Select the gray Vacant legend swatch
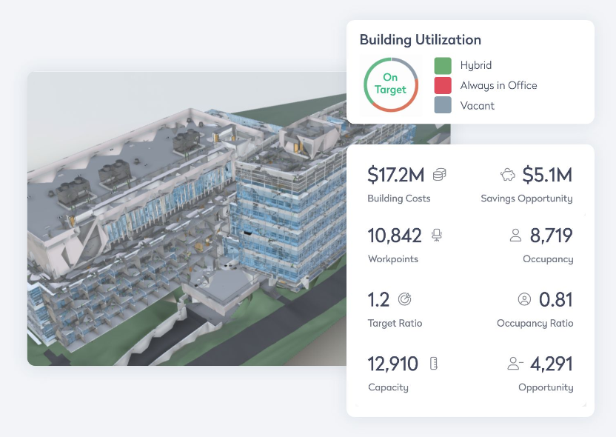Image resolution: width=616 pixels, height=437 pixels. [443, 105]
